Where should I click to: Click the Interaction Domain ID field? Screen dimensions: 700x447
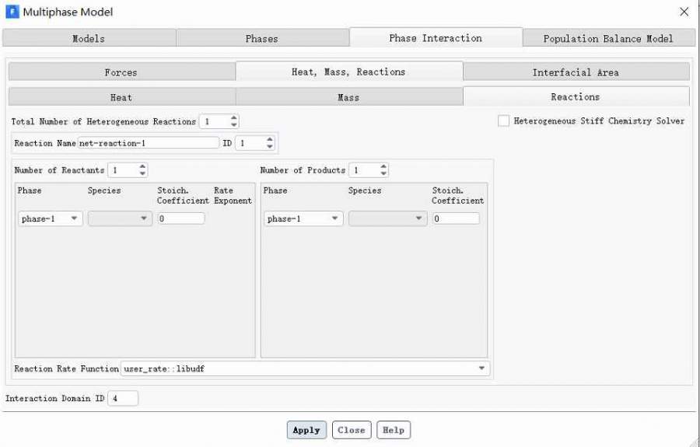pos(123,398)
